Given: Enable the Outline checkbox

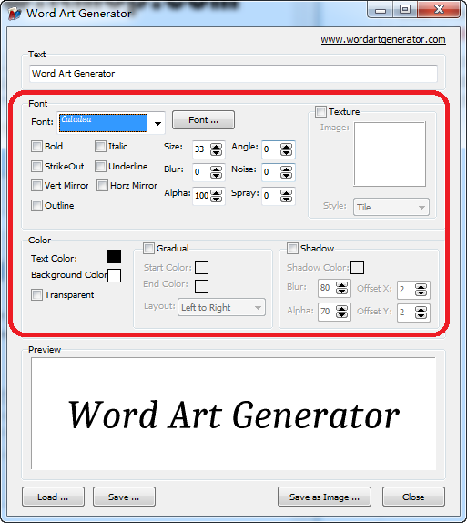Looking at the screenshot, I should coord(36,206).
